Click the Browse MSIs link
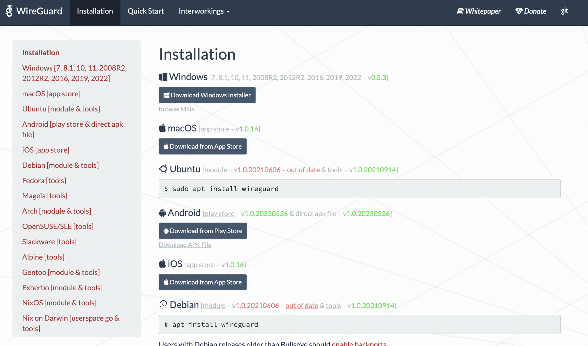 (176, 109)
